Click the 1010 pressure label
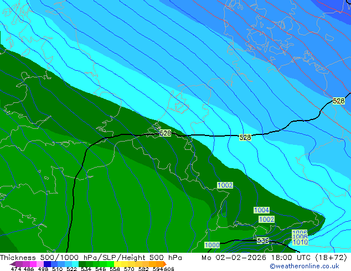 tap(300, 242)
